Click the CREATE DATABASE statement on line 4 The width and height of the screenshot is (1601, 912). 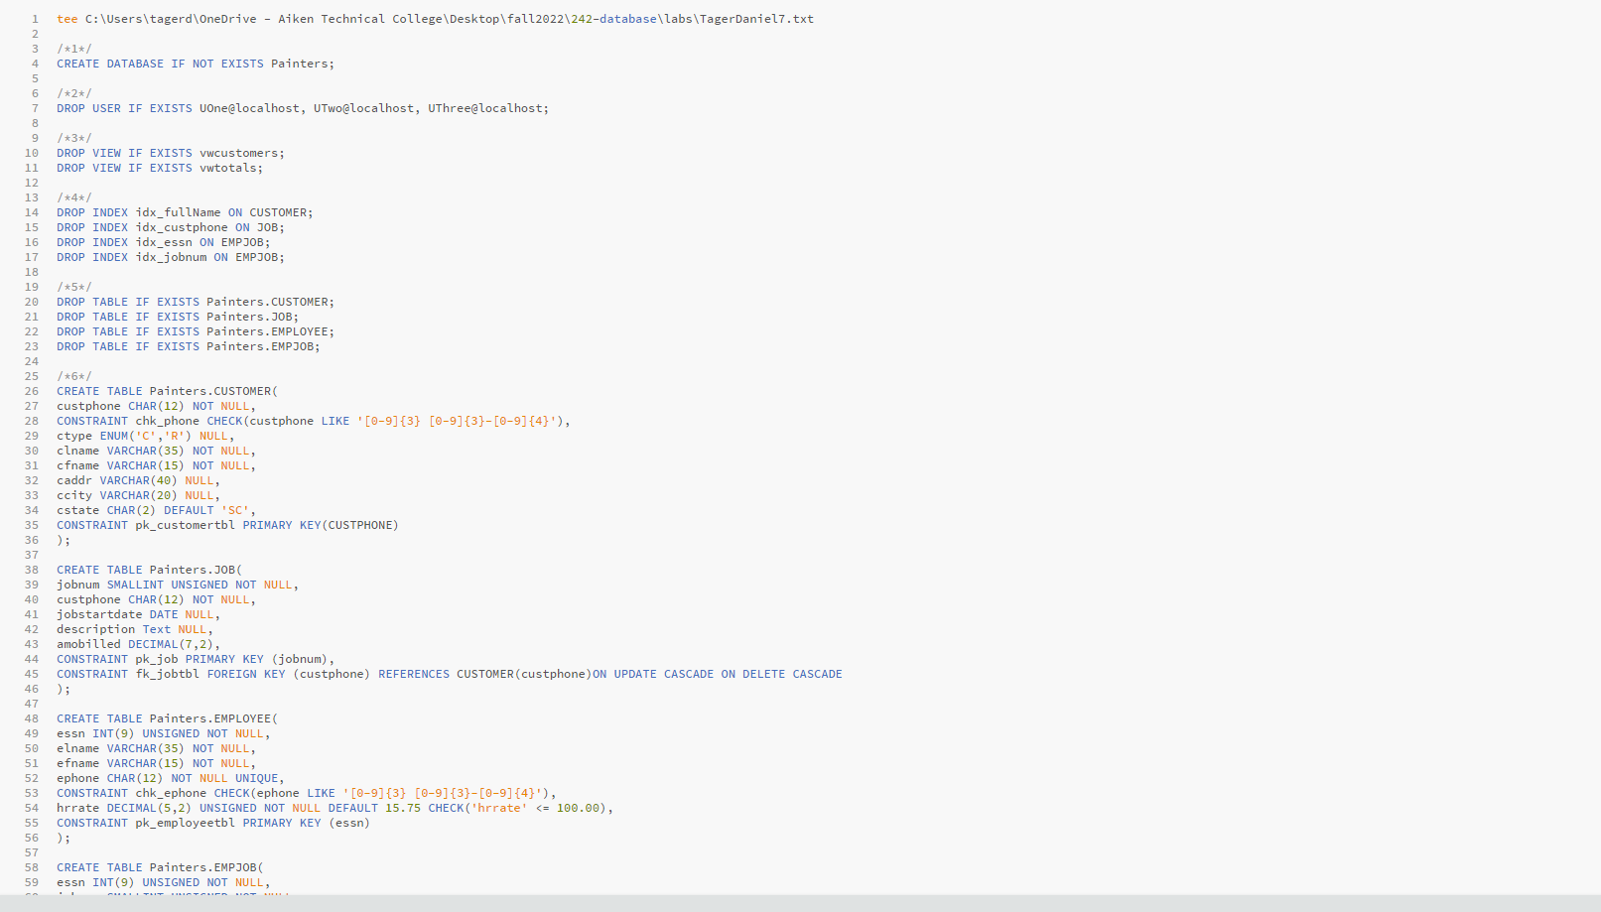pos(195,64)
